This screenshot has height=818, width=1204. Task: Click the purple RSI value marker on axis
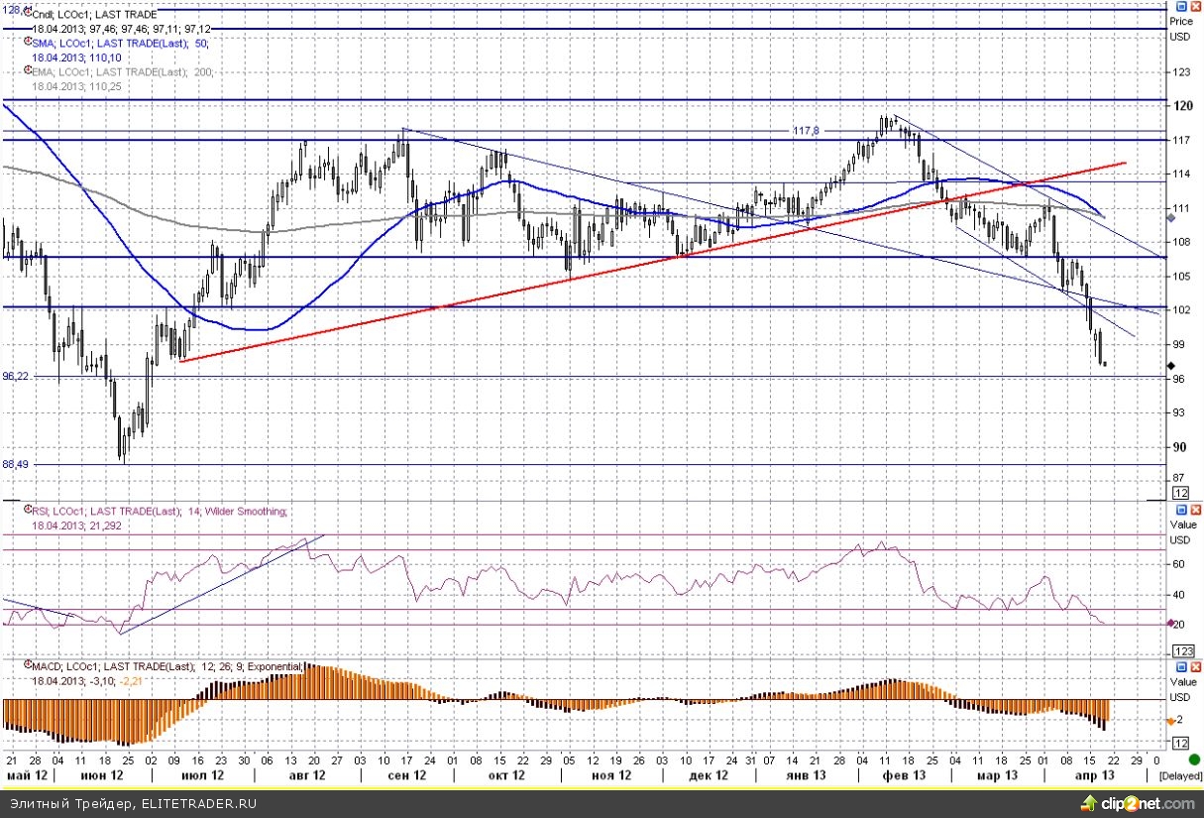coord(1170,622)
